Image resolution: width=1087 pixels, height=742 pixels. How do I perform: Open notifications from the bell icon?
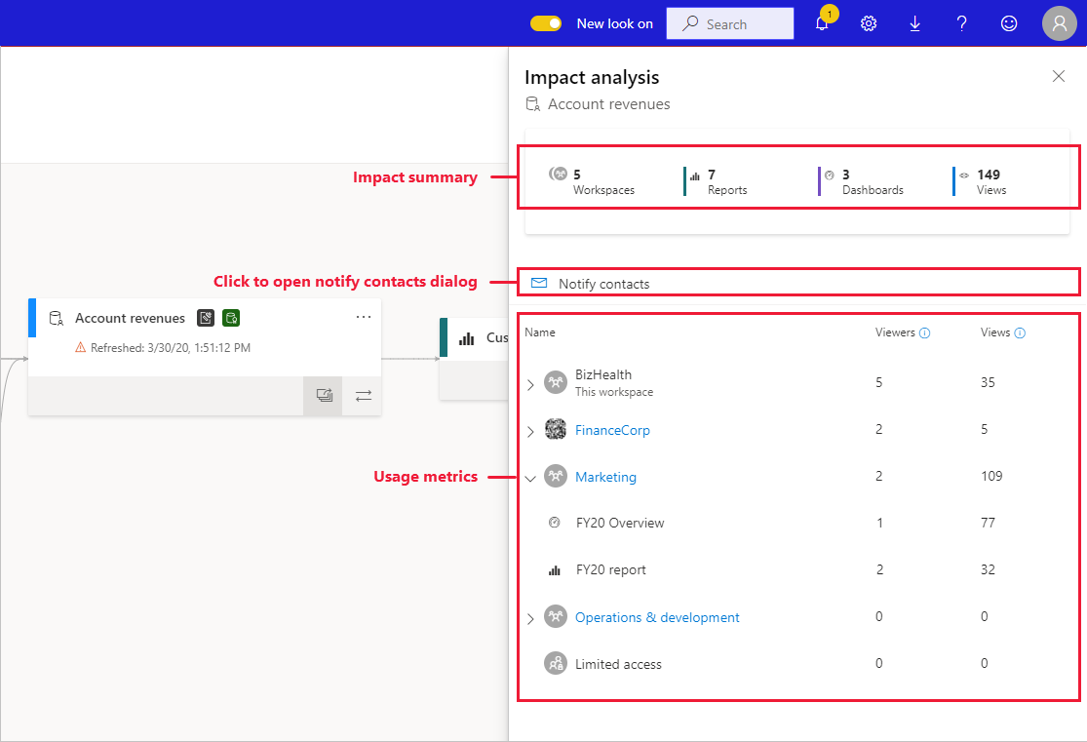(x=821, y=23)
